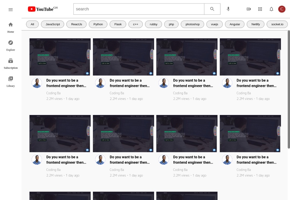Click channel avatar of third second-row video
Viewport: 290px width, 200px height.
[x=164, y=159]
